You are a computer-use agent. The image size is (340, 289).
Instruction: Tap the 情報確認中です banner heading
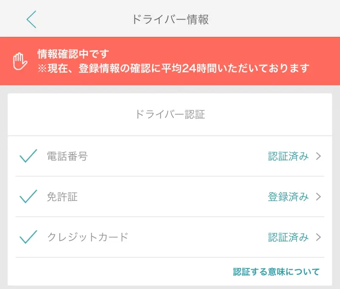click(73, 54)
